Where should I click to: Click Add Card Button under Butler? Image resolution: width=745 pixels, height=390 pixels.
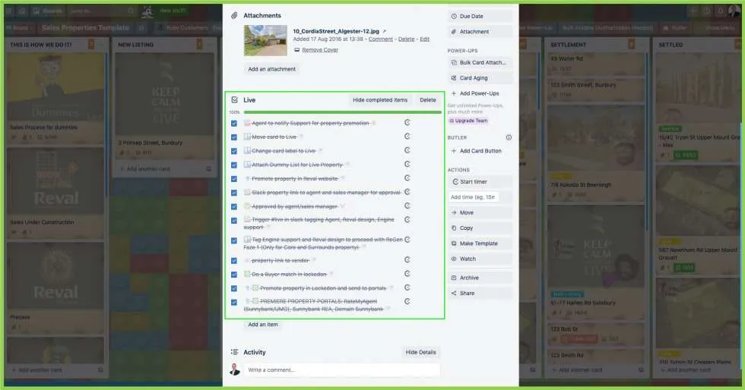[x=480, y=151]
